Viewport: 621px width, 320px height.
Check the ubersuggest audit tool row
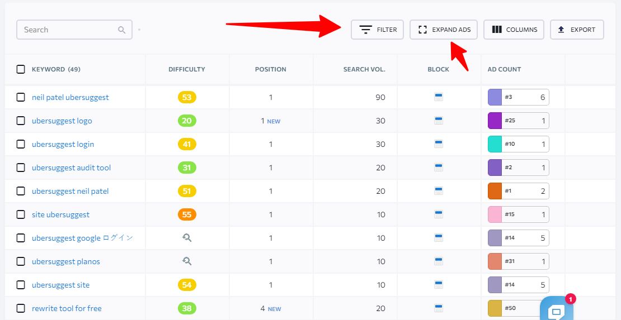21,168
